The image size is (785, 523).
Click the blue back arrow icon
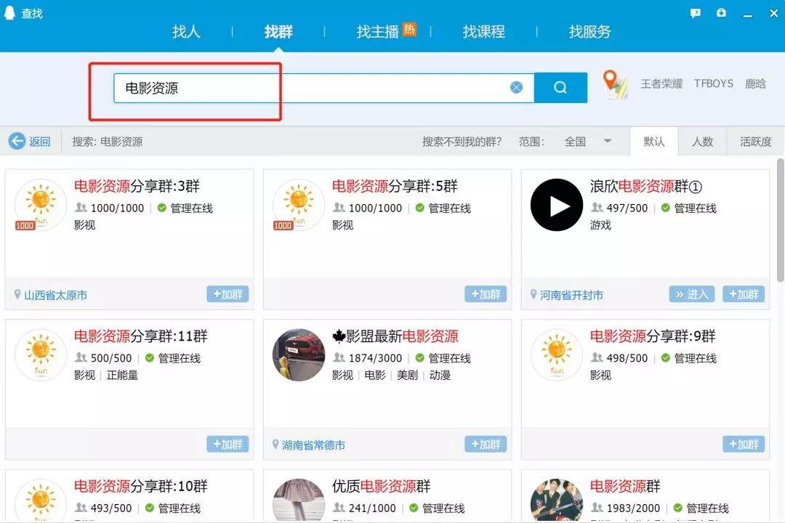click(17, 141)
